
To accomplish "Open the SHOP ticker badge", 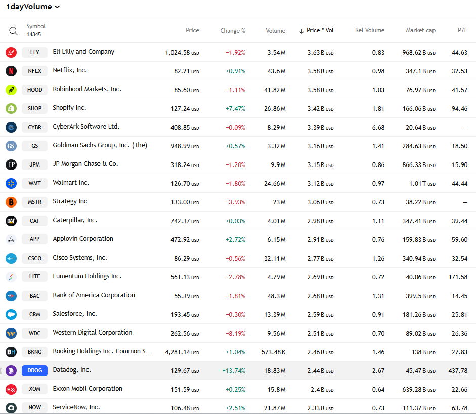I will click(34, 108).
